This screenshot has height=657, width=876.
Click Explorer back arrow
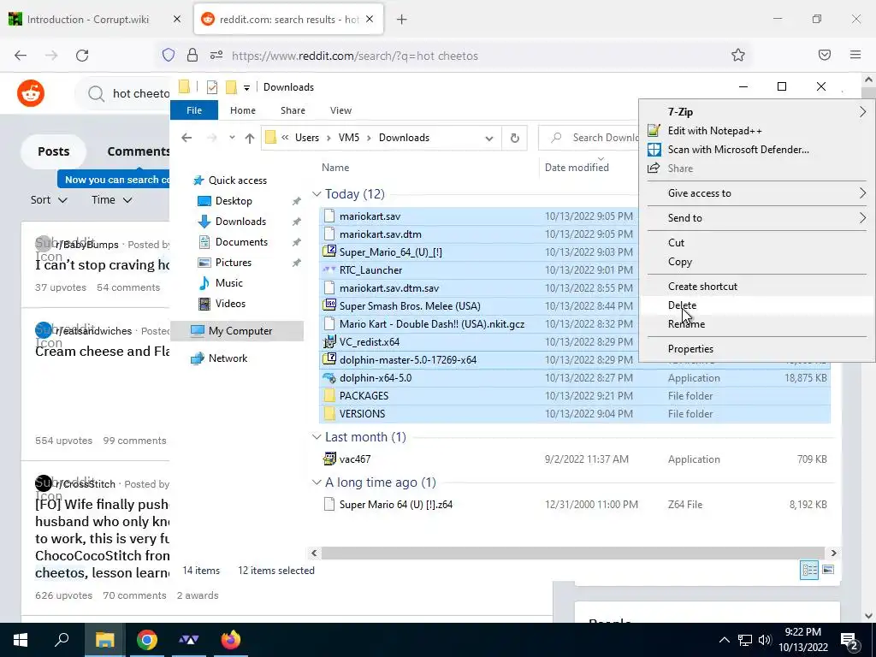pos(186,138)
